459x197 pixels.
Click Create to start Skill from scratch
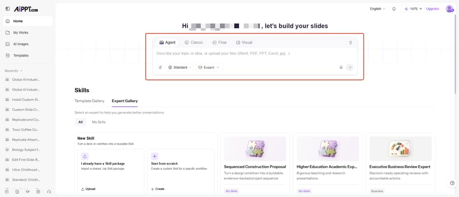point(158,189)
